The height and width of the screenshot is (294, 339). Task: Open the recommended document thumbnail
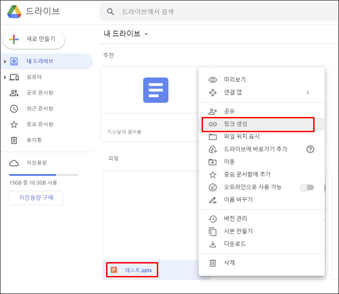pyautogui.click(x=156, y=90)
